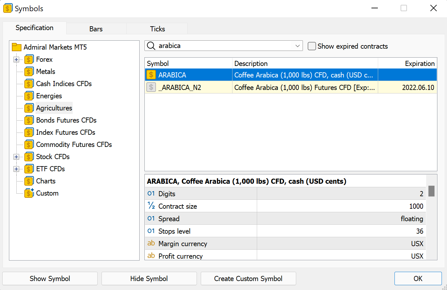Click the Forex category dollar icon
The width and height of the screenshot is (447, 290).
[29, 60]
